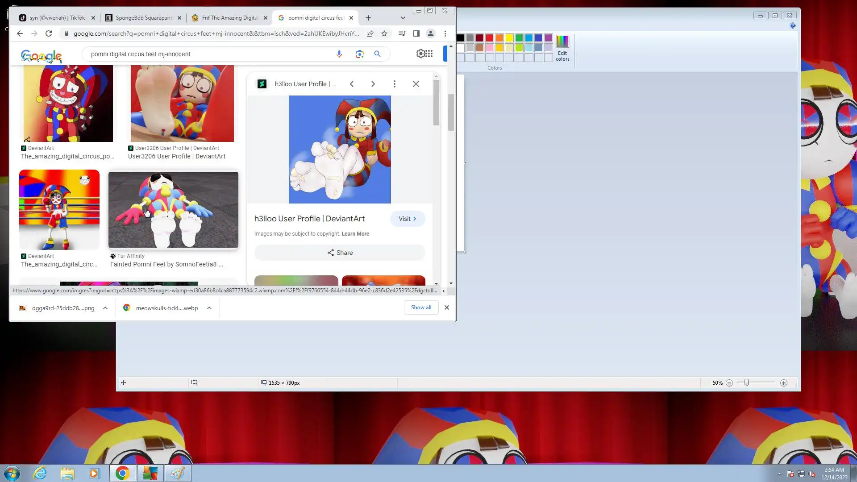Screen dimensions: 857x482
Task: Open Edit colors dialog in Paint
Action: point(562,48)
